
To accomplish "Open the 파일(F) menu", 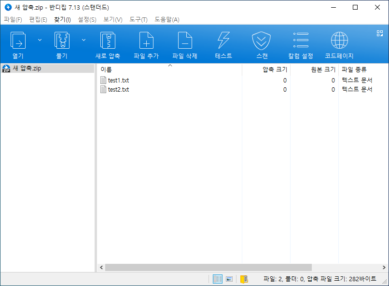I will [x=13, y=19].
